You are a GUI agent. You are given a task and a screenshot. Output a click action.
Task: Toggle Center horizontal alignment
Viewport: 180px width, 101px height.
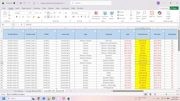pyautogui.click(x=48, y=17)
